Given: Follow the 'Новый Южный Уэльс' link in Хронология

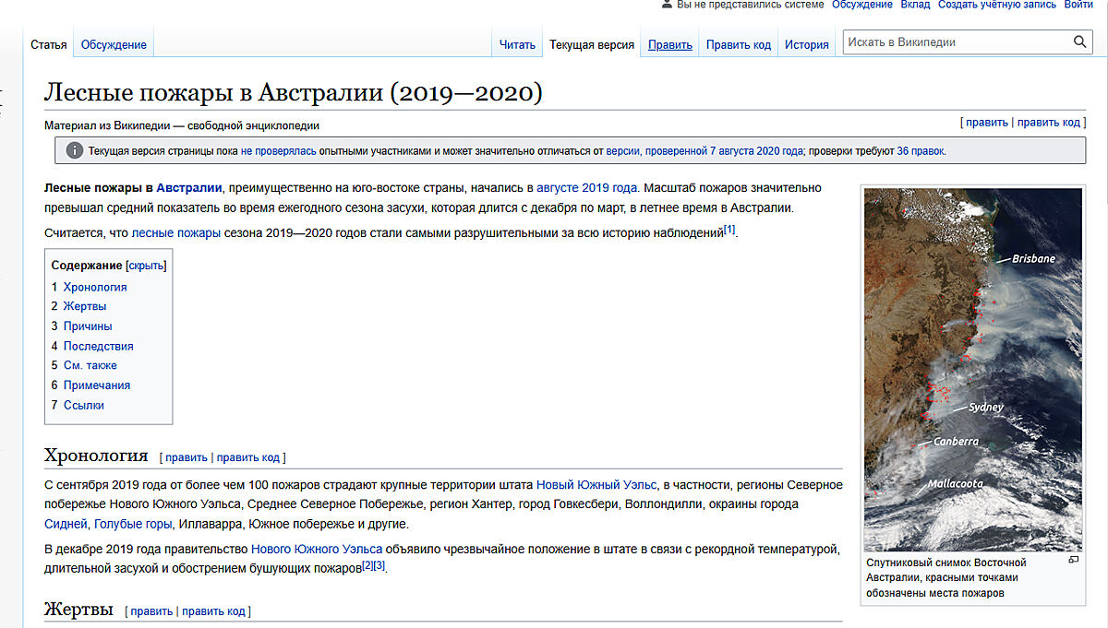Looking at the screenshot, I should (x=596, y=485).
